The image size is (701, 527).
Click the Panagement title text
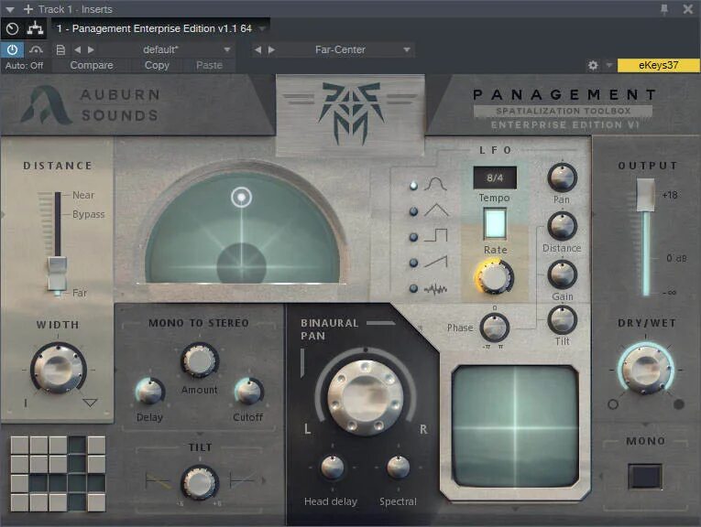564,94
